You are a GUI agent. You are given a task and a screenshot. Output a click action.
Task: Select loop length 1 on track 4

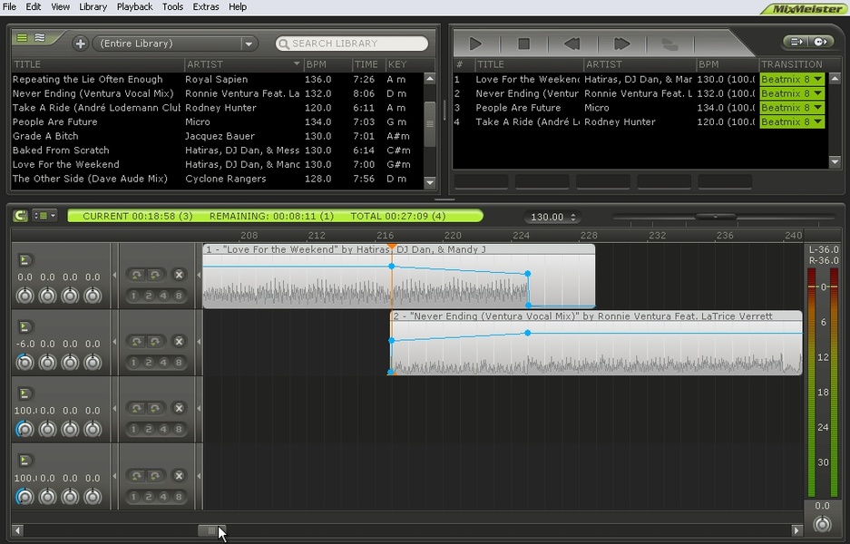click(x=134, y=497)
